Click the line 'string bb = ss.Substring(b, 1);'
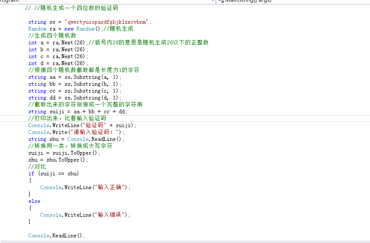Image resolution: width=370 pixels, height=243 pixels. coord(74,84)
